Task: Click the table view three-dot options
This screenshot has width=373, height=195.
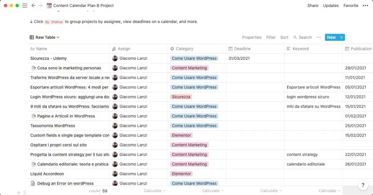Action: click(x=318, y=38)
